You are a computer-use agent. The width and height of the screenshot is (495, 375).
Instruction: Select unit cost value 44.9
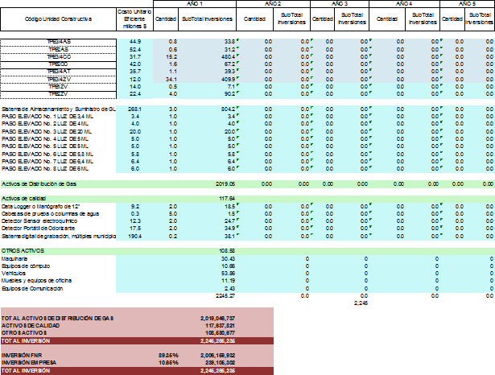[x=134, y=41]
